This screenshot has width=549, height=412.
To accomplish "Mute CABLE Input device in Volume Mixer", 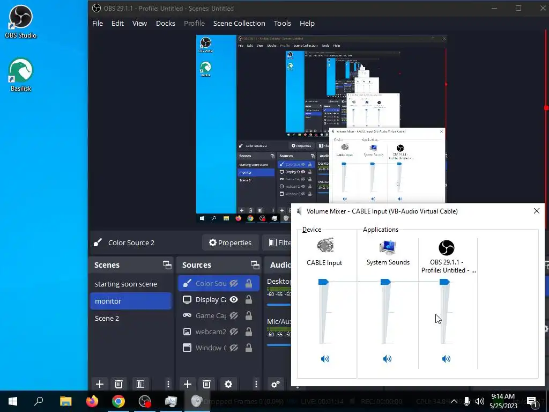I will click(325, 359).
